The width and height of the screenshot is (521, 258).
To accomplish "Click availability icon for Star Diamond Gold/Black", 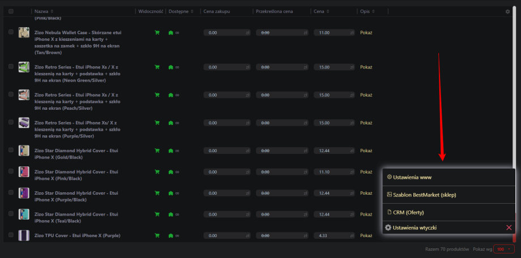I will (170, 150).
